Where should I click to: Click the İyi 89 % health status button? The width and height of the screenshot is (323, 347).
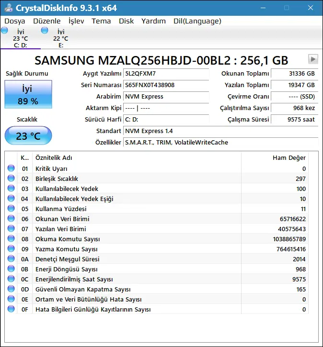pos(28,94)
